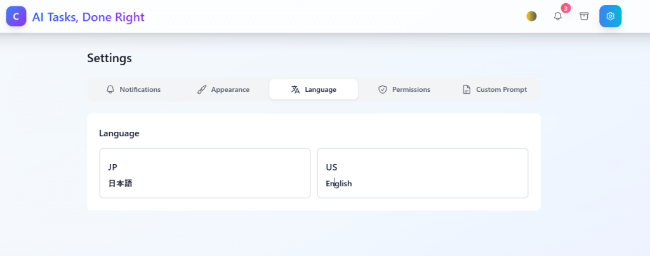Click the red badge showing 3
This screenshot has height=256, width=650.
pos(566,8)
